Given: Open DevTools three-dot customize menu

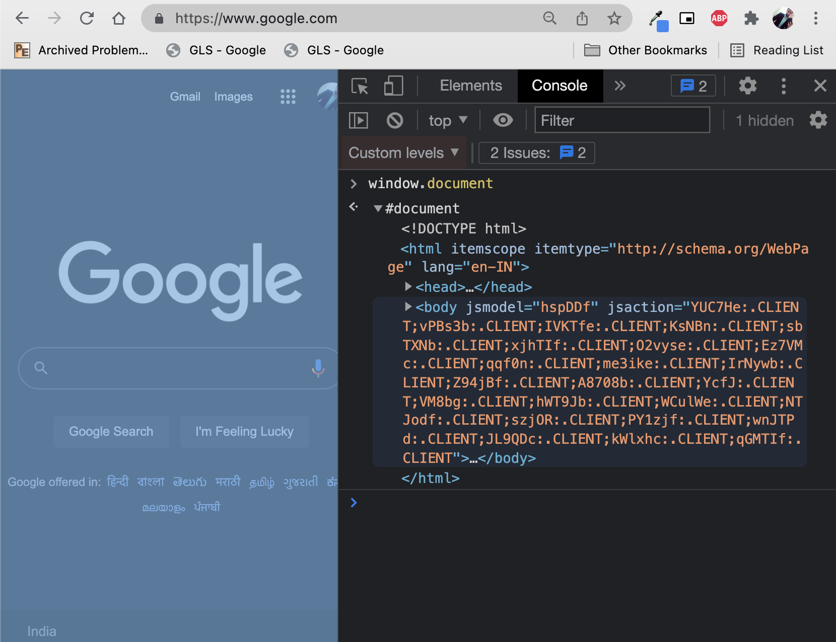Looking at the screenshot, I should point(783,86).
